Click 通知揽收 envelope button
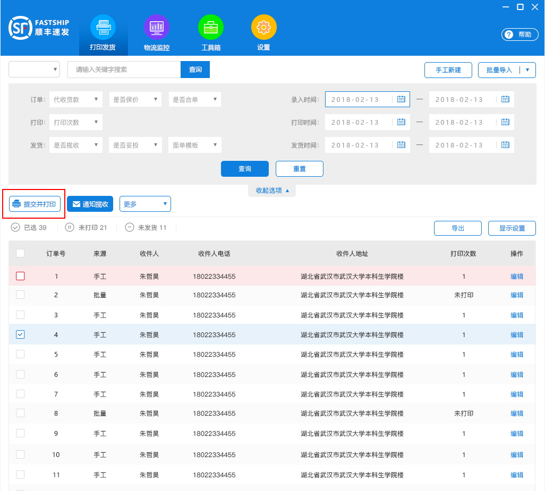The height and width of the screenshot is (491, 545). coord(90,204)
